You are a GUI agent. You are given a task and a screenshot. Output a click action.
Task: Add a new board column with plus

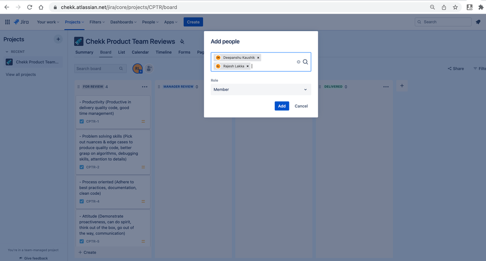402,86
